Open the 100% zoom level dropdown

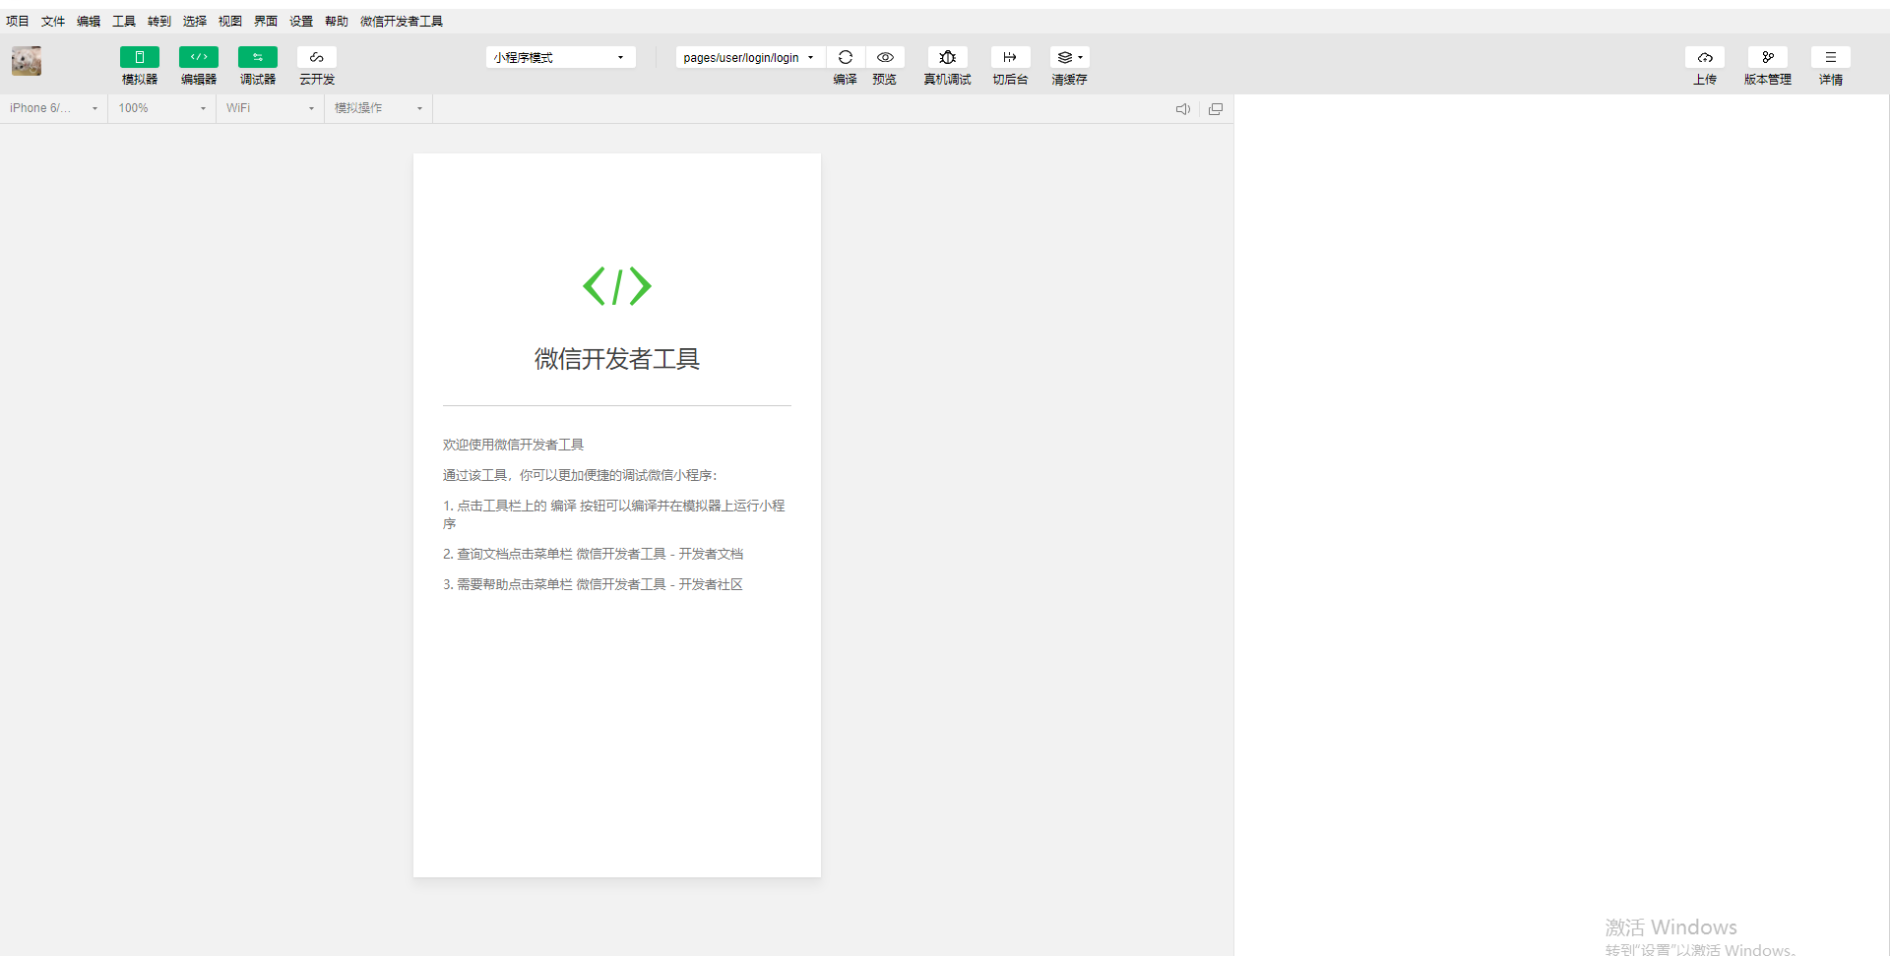click(162, 108)
